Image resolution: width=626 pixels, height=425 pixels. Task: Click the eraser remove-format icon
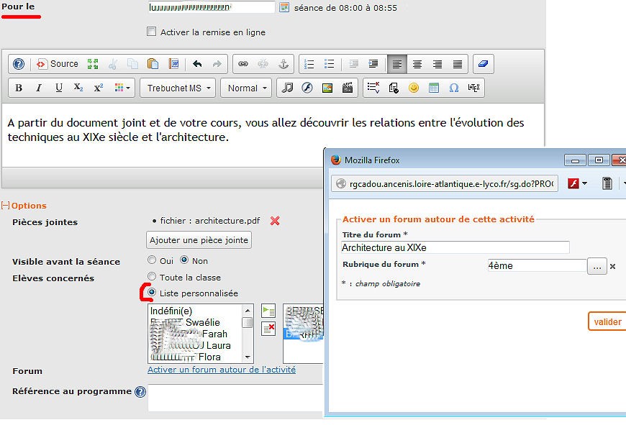[x=483, y=64]
